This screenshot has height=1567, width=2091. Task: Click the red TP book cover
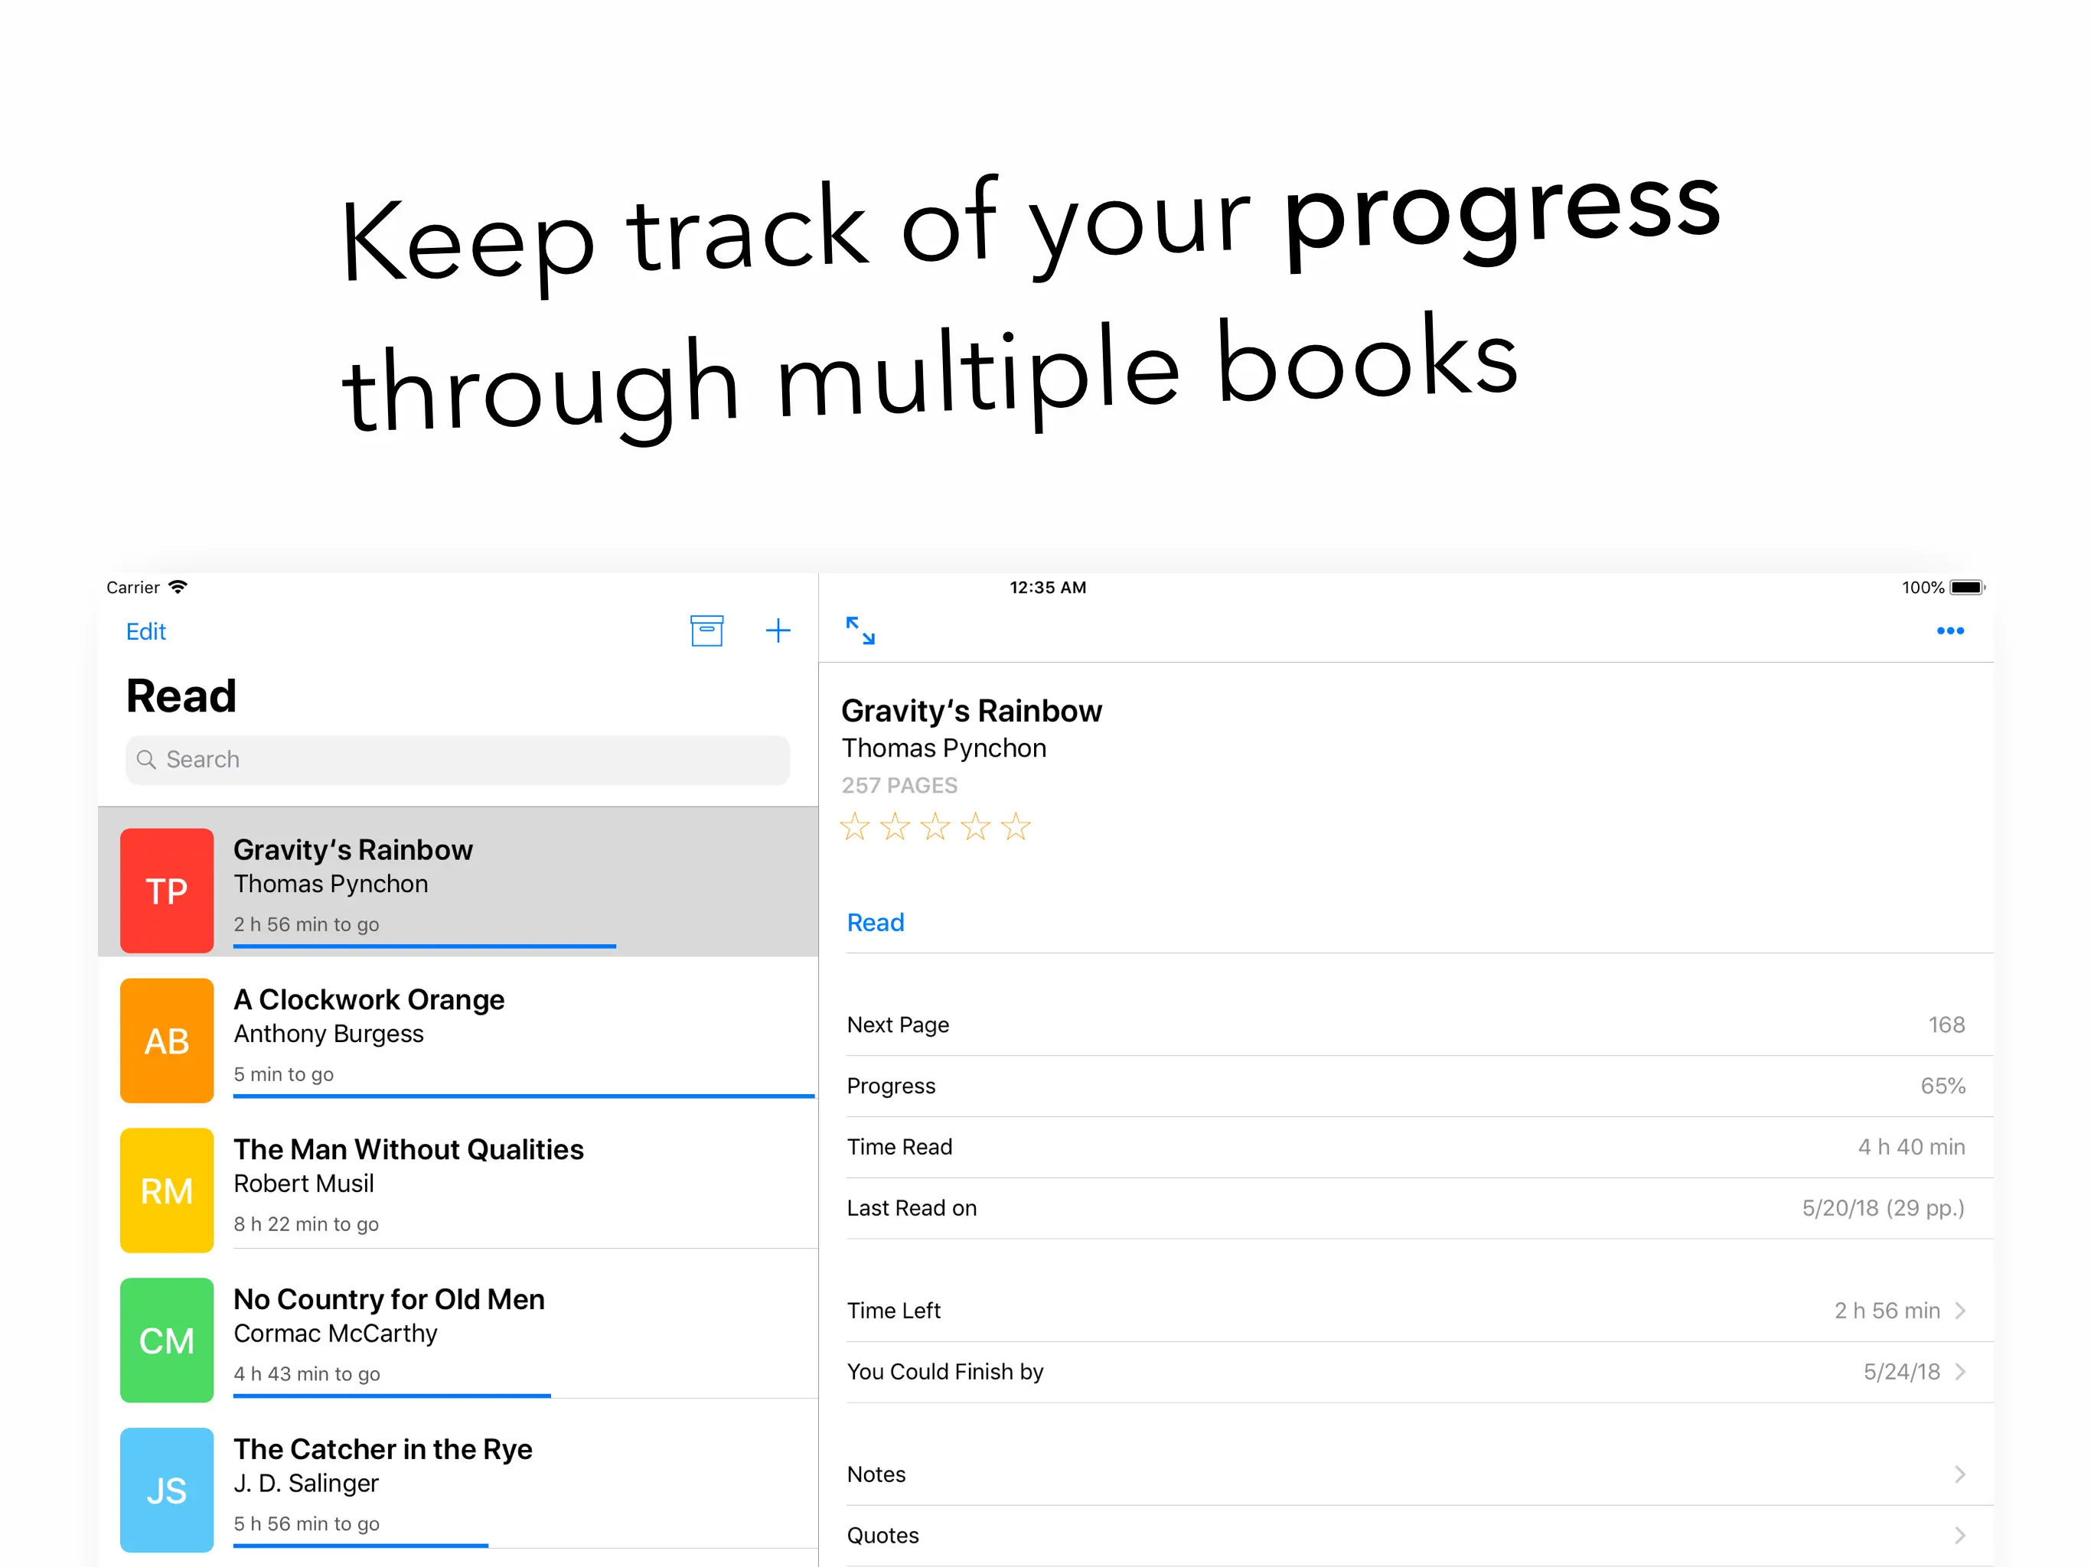(x=166, y=891)
